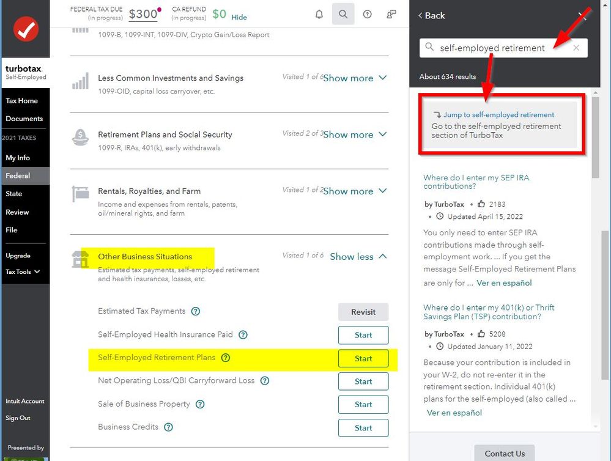Open Intuit Account link
Screen dimensions: 611x461
tap(25, 401)
